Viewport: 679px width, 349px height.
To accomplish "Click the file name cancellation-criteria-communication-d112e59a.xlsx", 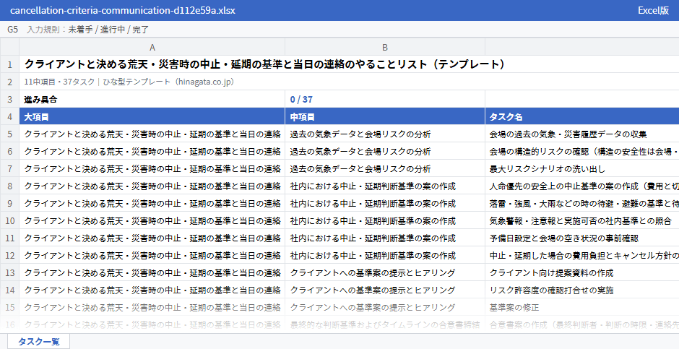I will pyautogui.click(x=123, y=10).
